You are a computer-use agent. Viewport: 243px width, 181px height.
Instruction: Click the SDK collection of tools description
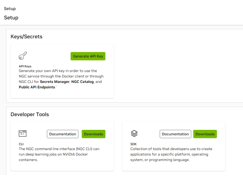[171, 154]
